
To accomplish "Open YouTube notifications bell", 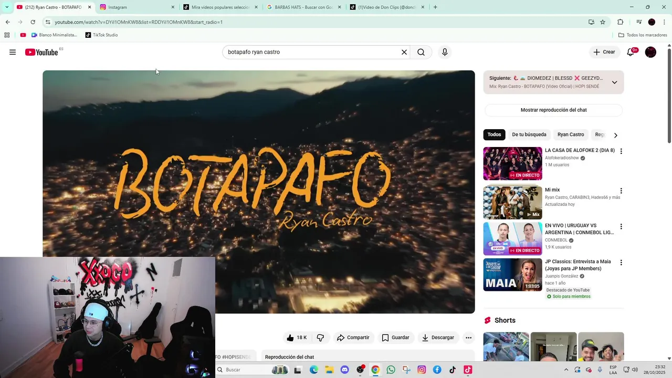I will 631,52.
